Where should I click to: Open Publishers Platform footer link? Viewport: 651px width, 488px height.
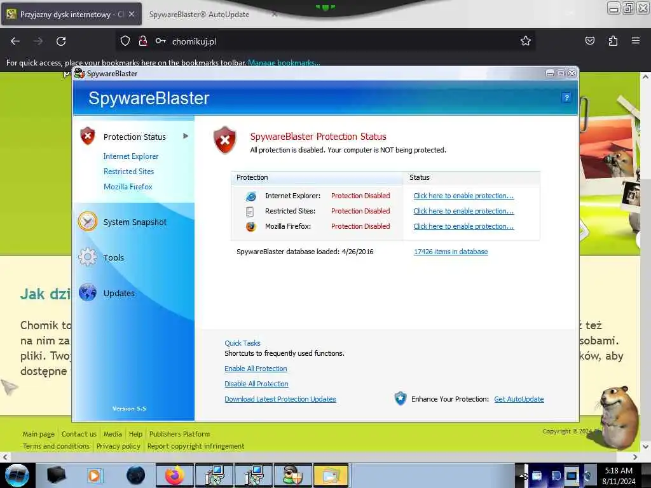[179, 434]
